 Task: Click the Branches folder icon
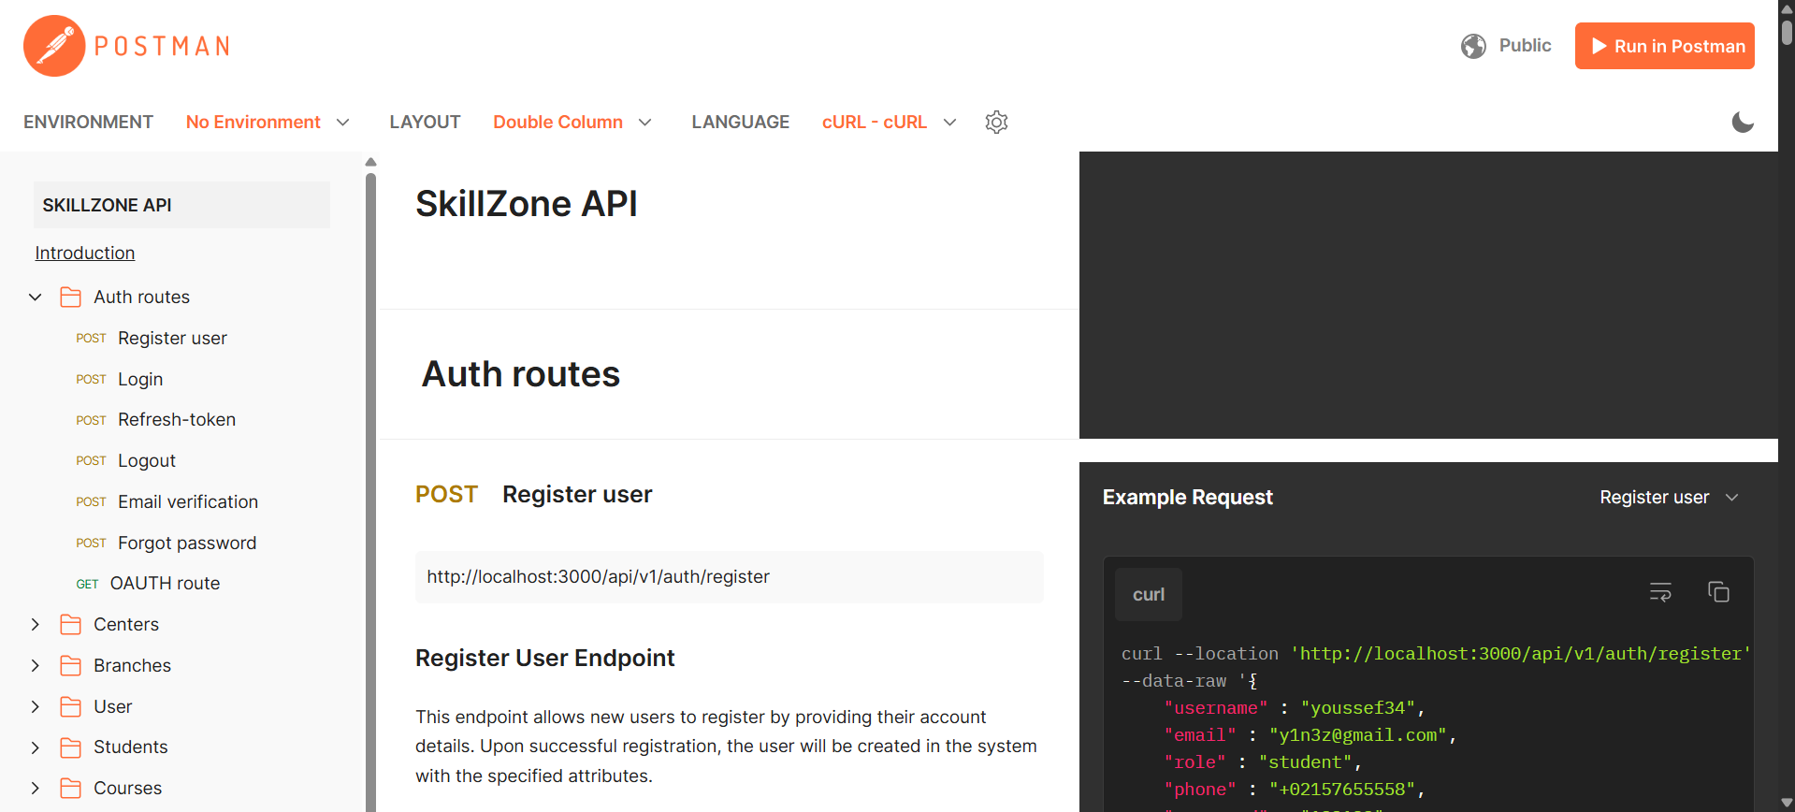click(70, 665)
